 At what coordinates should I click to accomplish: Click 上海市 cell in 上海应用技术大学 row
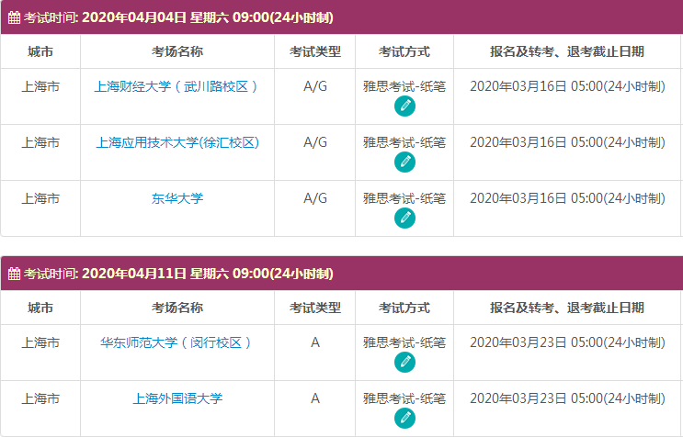tap(40, 142)
